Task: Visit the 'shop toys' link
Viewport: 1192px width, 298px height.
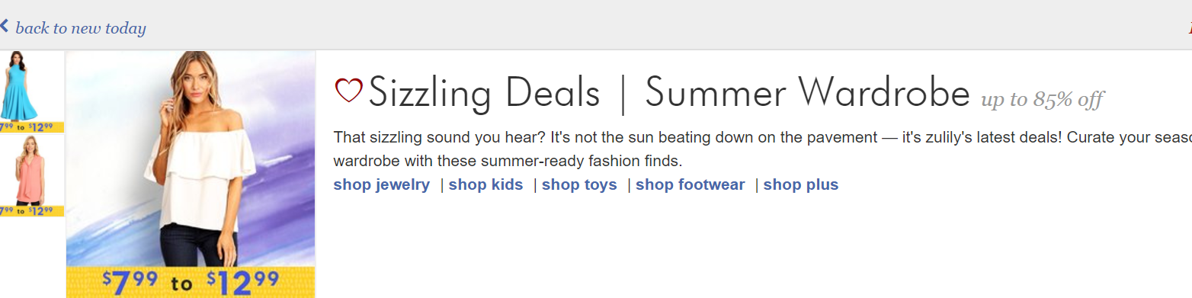Action: tap(579, 184)
